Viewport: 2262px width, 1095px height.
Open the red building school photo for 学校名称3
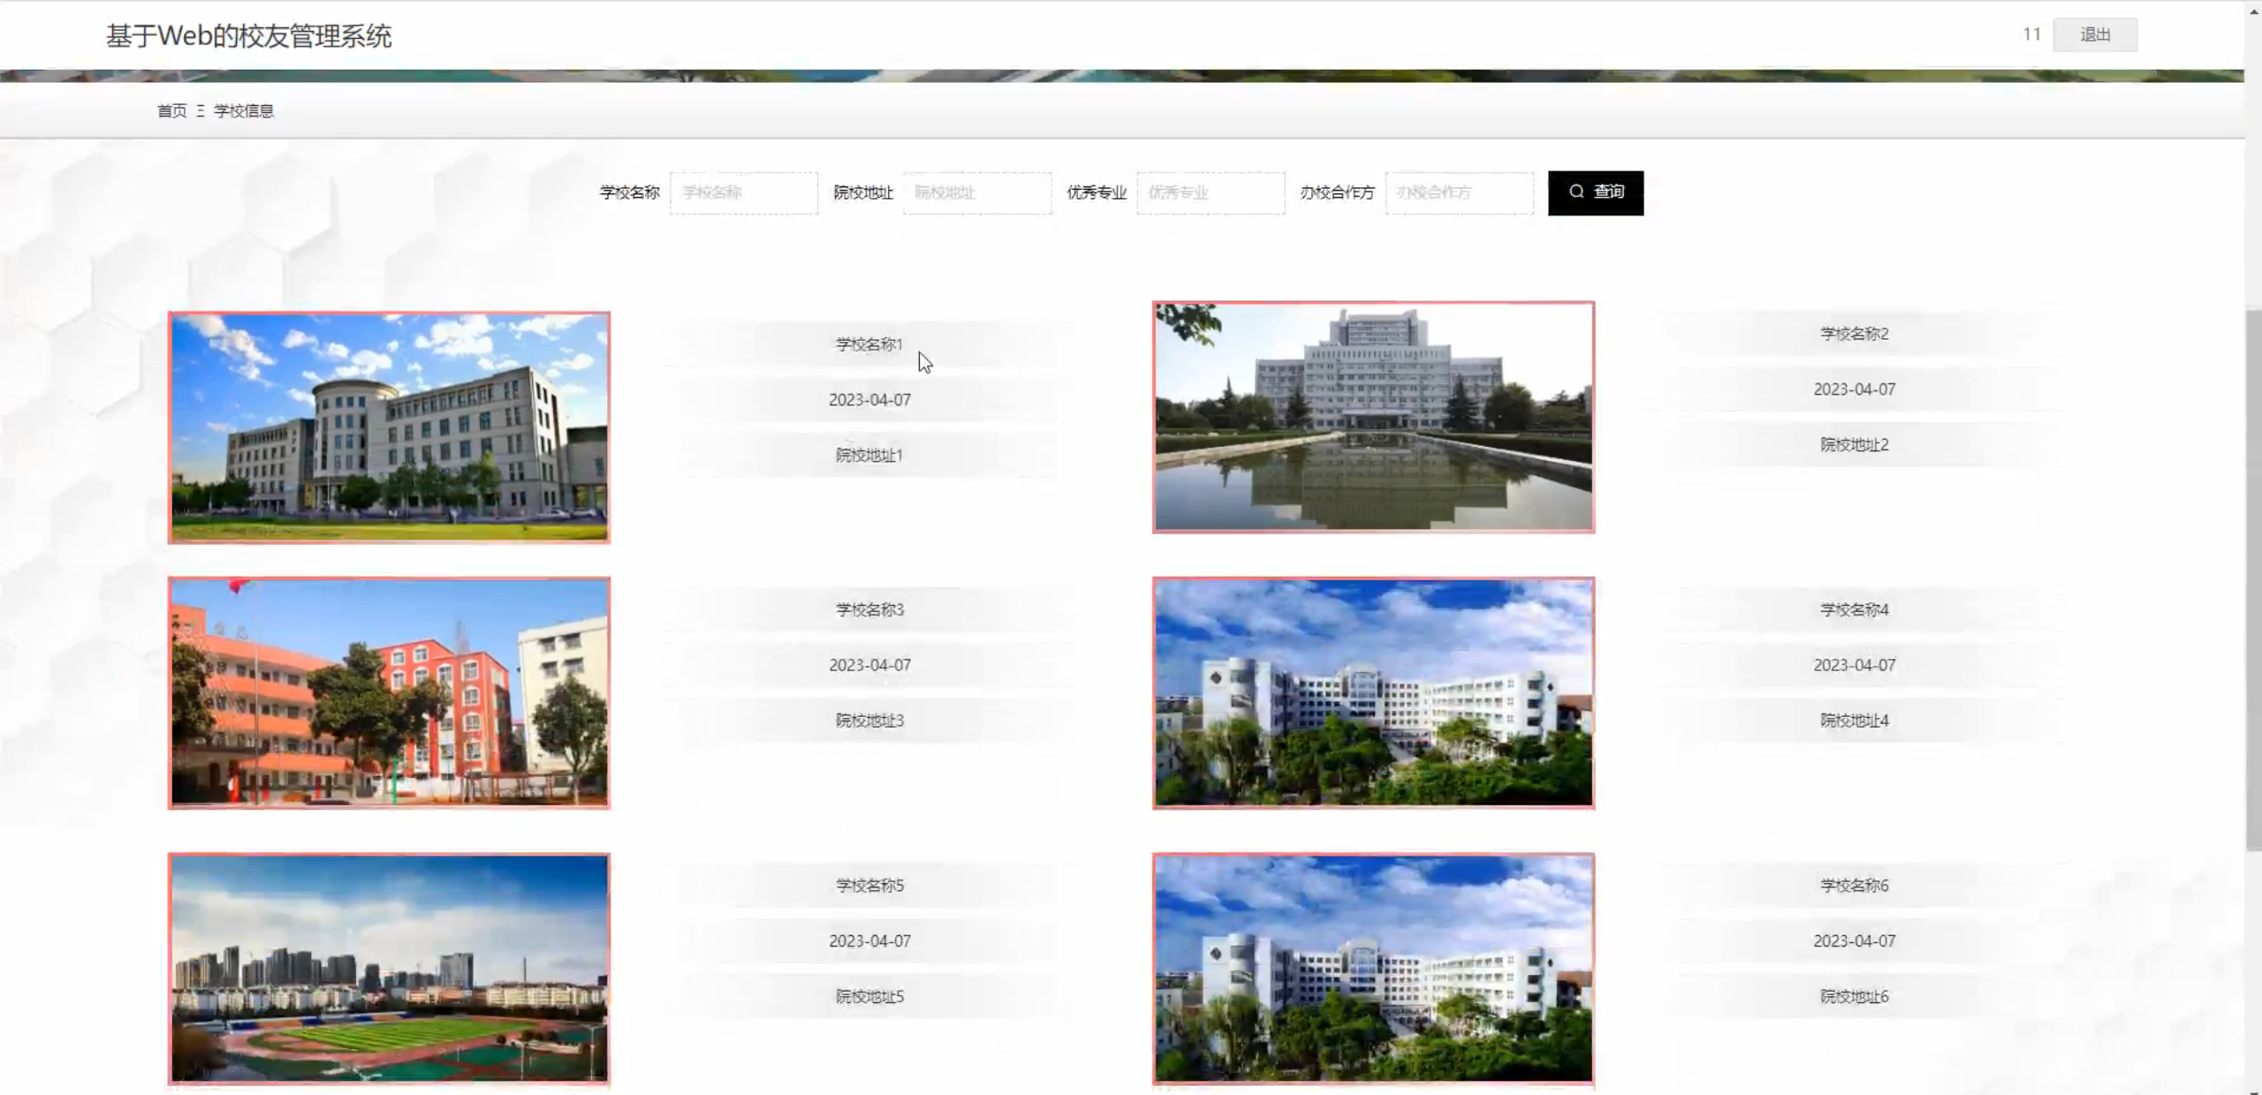click(389, 693)
